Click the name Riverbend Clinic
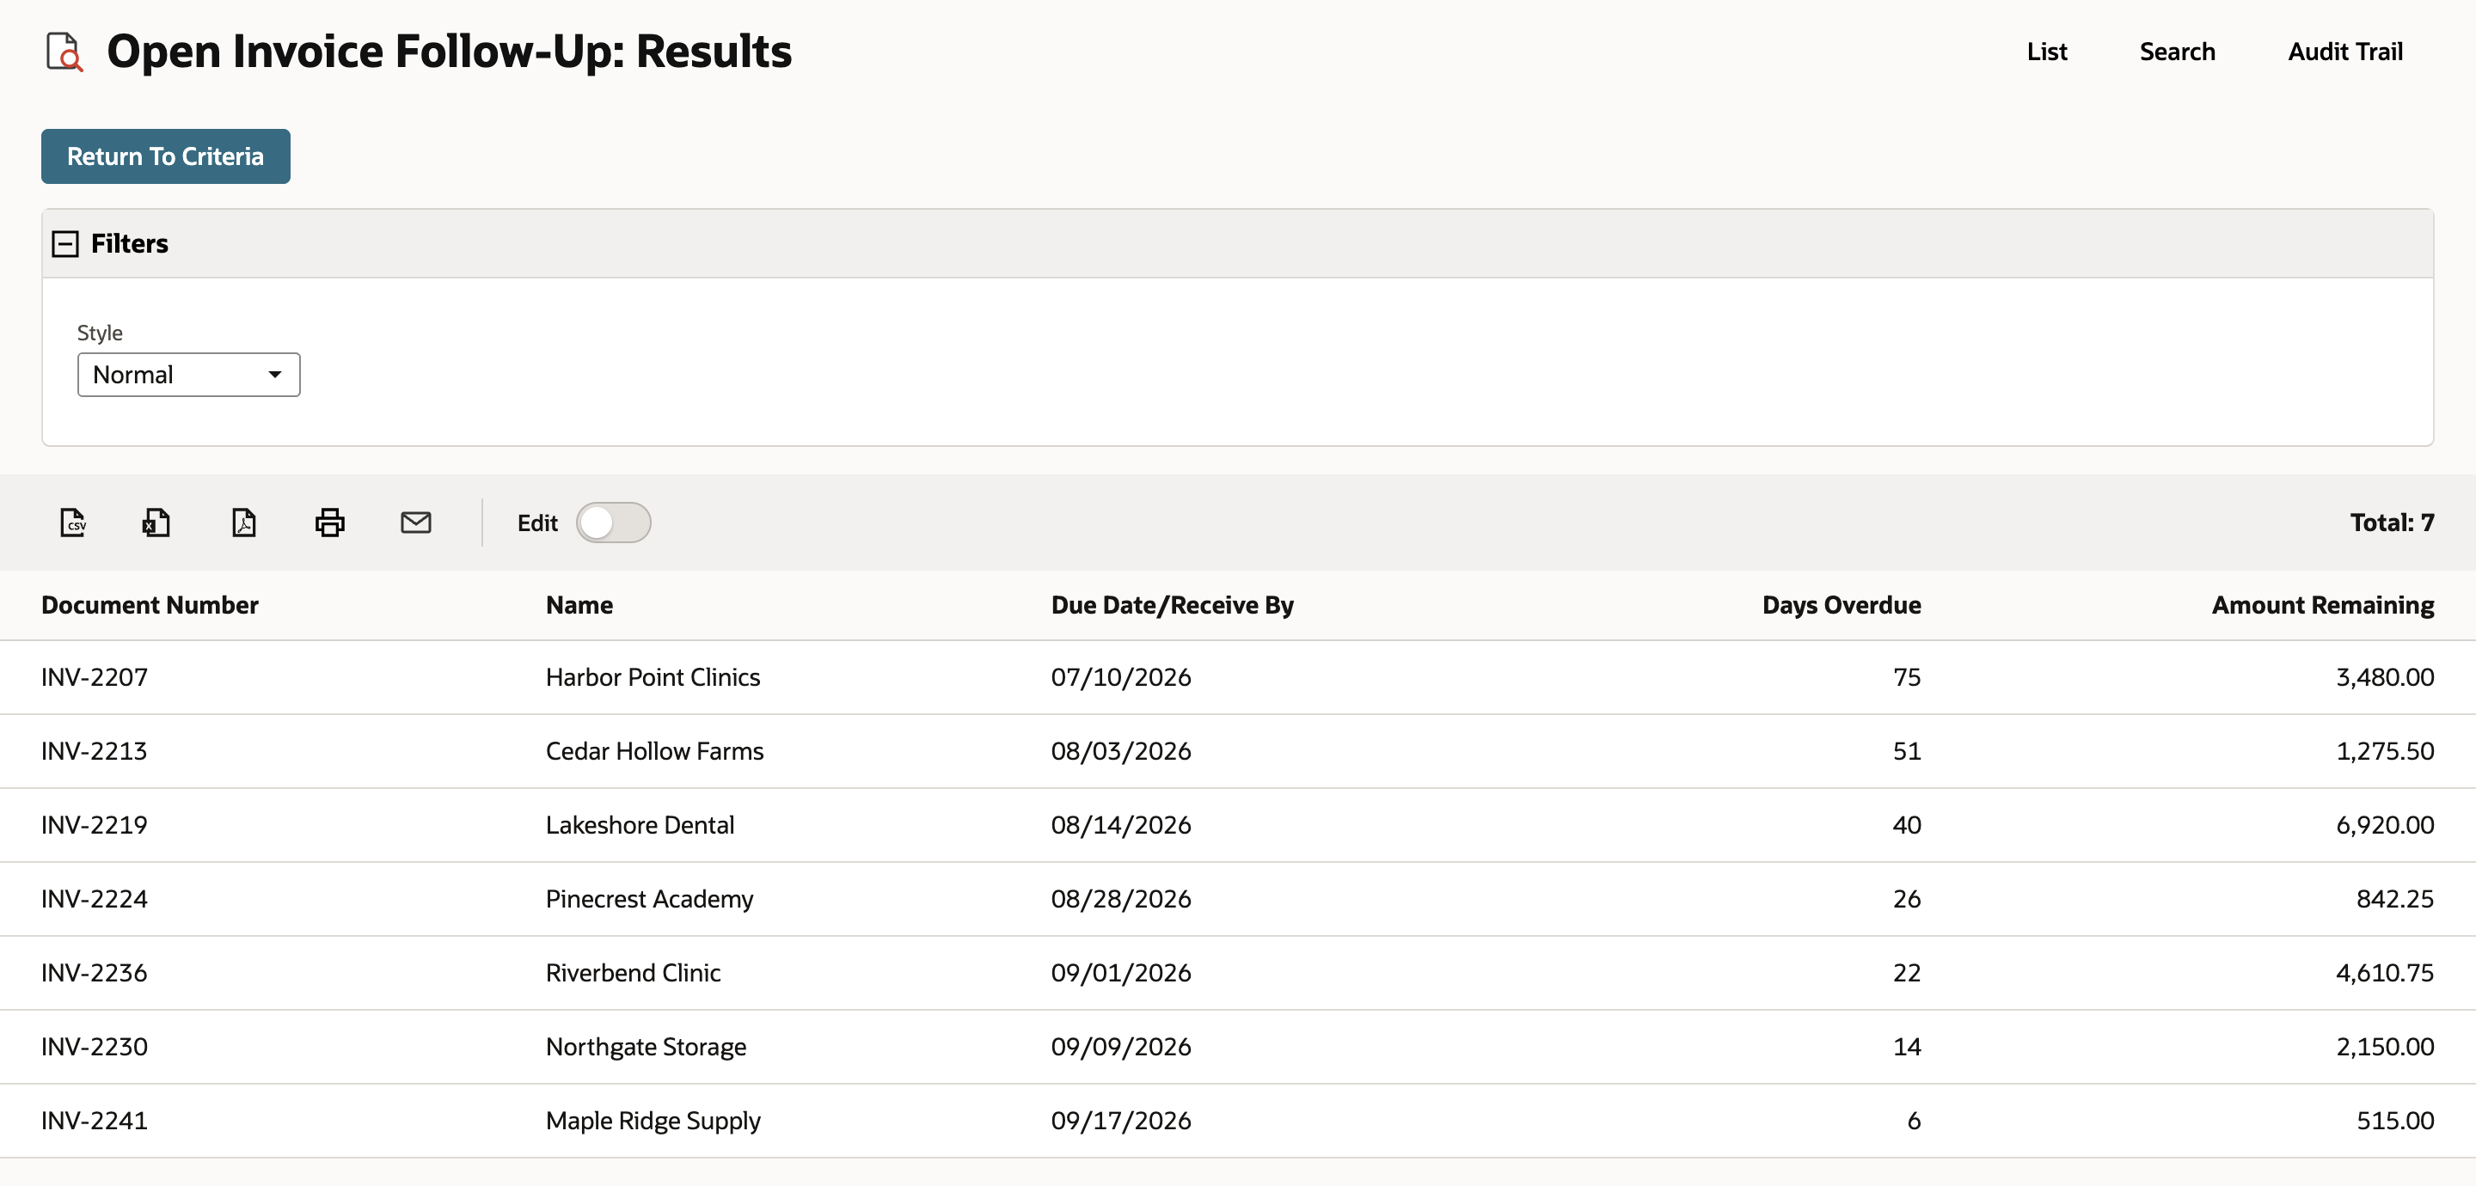The image size is (2476, 1186). pos(634,973)
